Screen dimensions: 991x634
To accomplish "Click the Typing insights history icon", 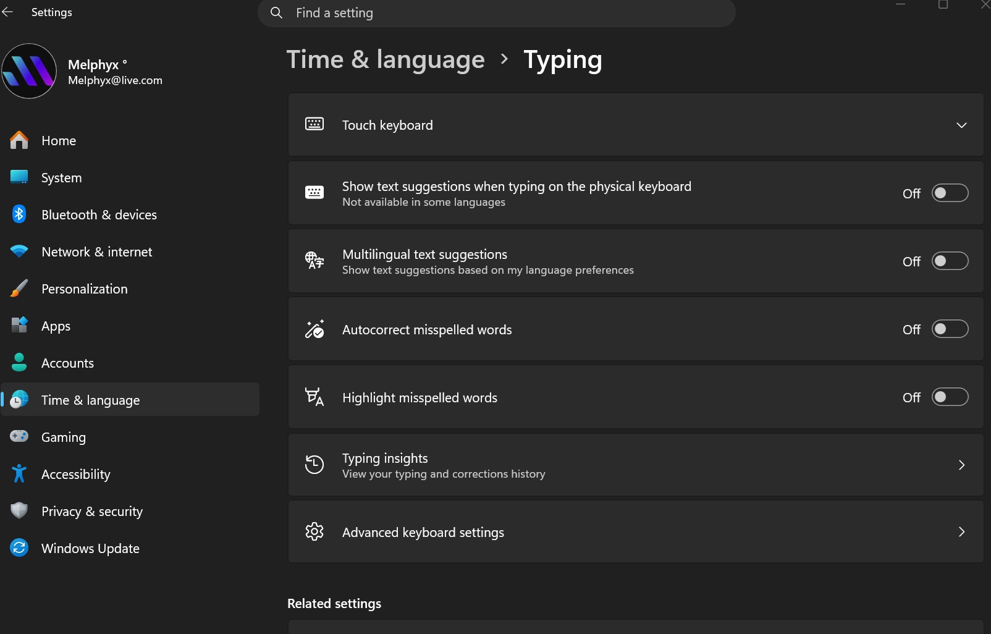I will (314, 465).
